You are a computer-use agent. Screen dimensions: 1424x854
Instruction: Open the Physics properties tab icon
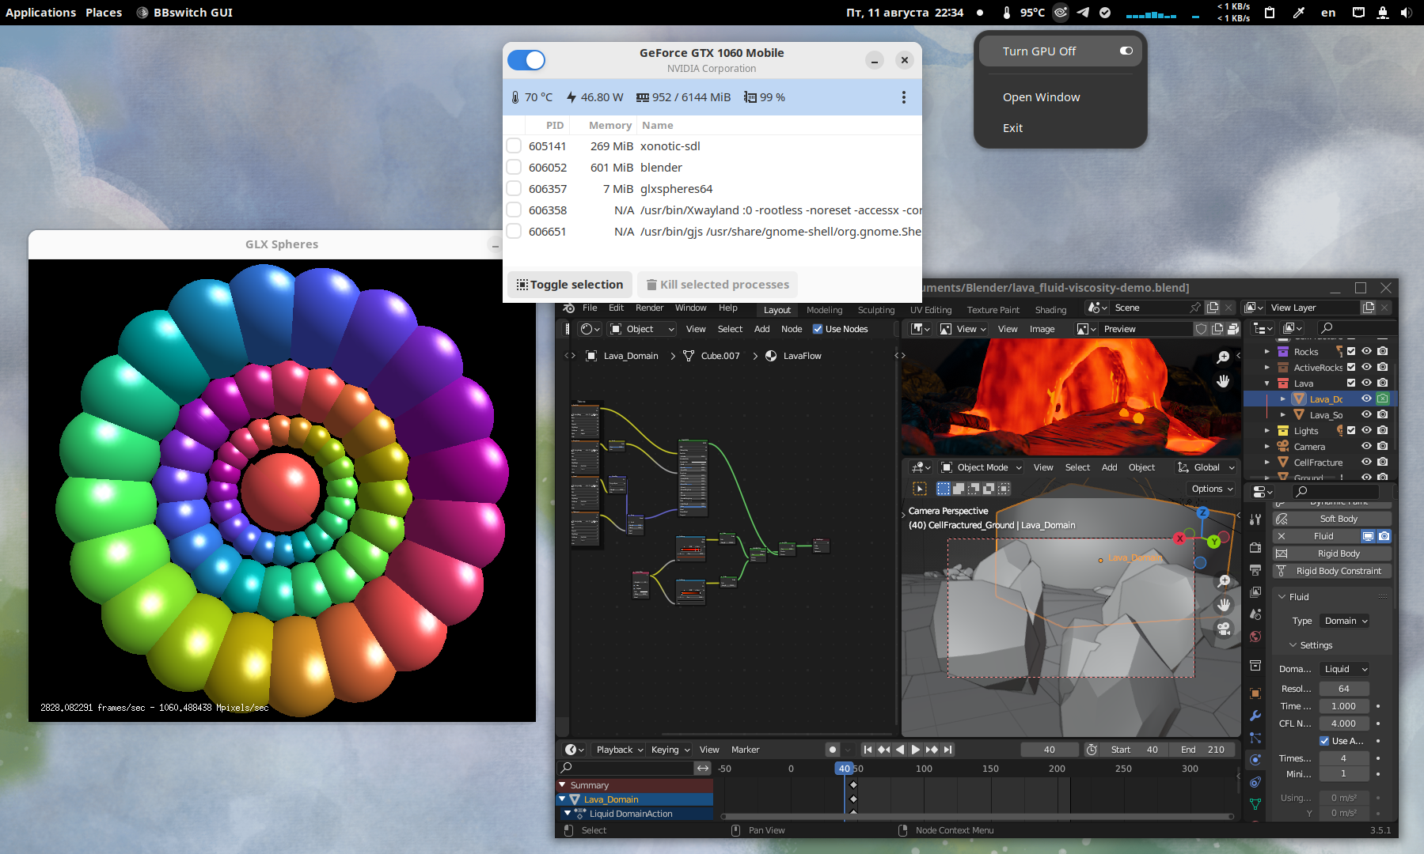click(1255, 760)
